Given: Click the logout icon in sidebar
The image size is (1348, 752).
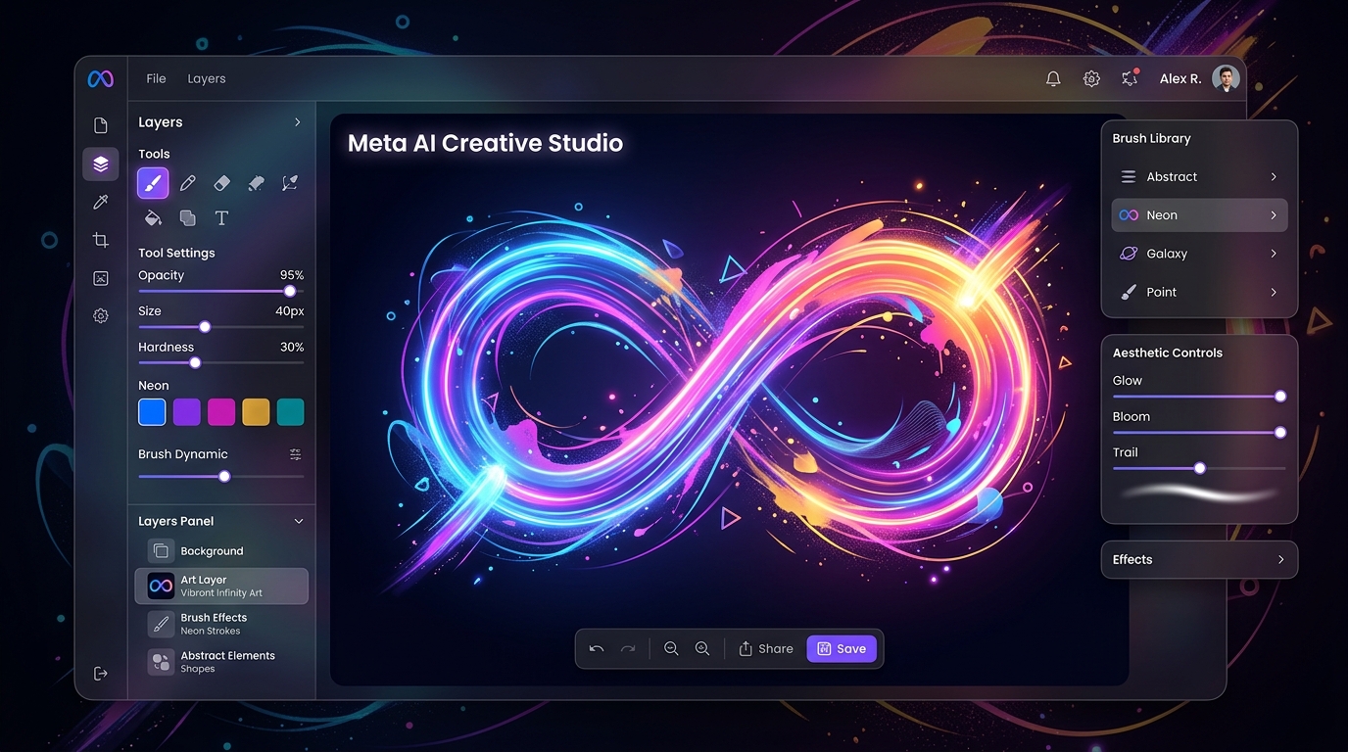Looking at the screenshot, I should coord(100,674).
